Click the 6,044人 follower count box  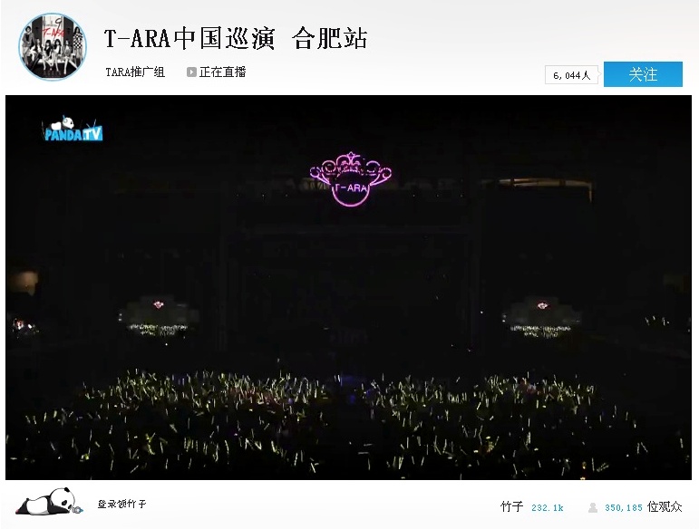click(x=571, y=75)
